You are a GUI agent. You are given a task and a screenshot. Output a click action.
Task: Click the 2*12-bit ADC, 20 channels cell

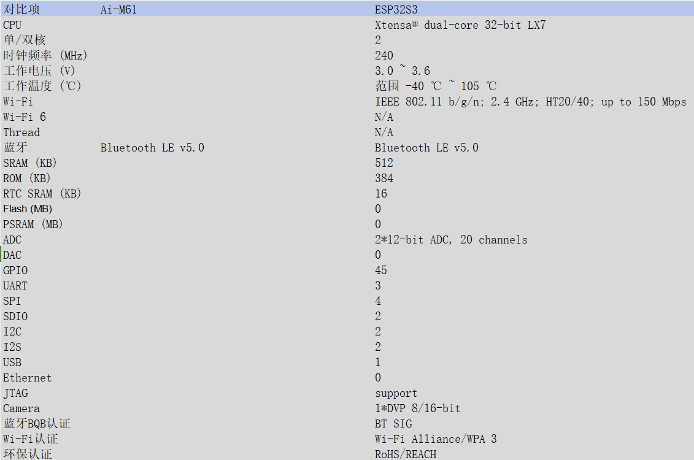click(x=451, y=240)
